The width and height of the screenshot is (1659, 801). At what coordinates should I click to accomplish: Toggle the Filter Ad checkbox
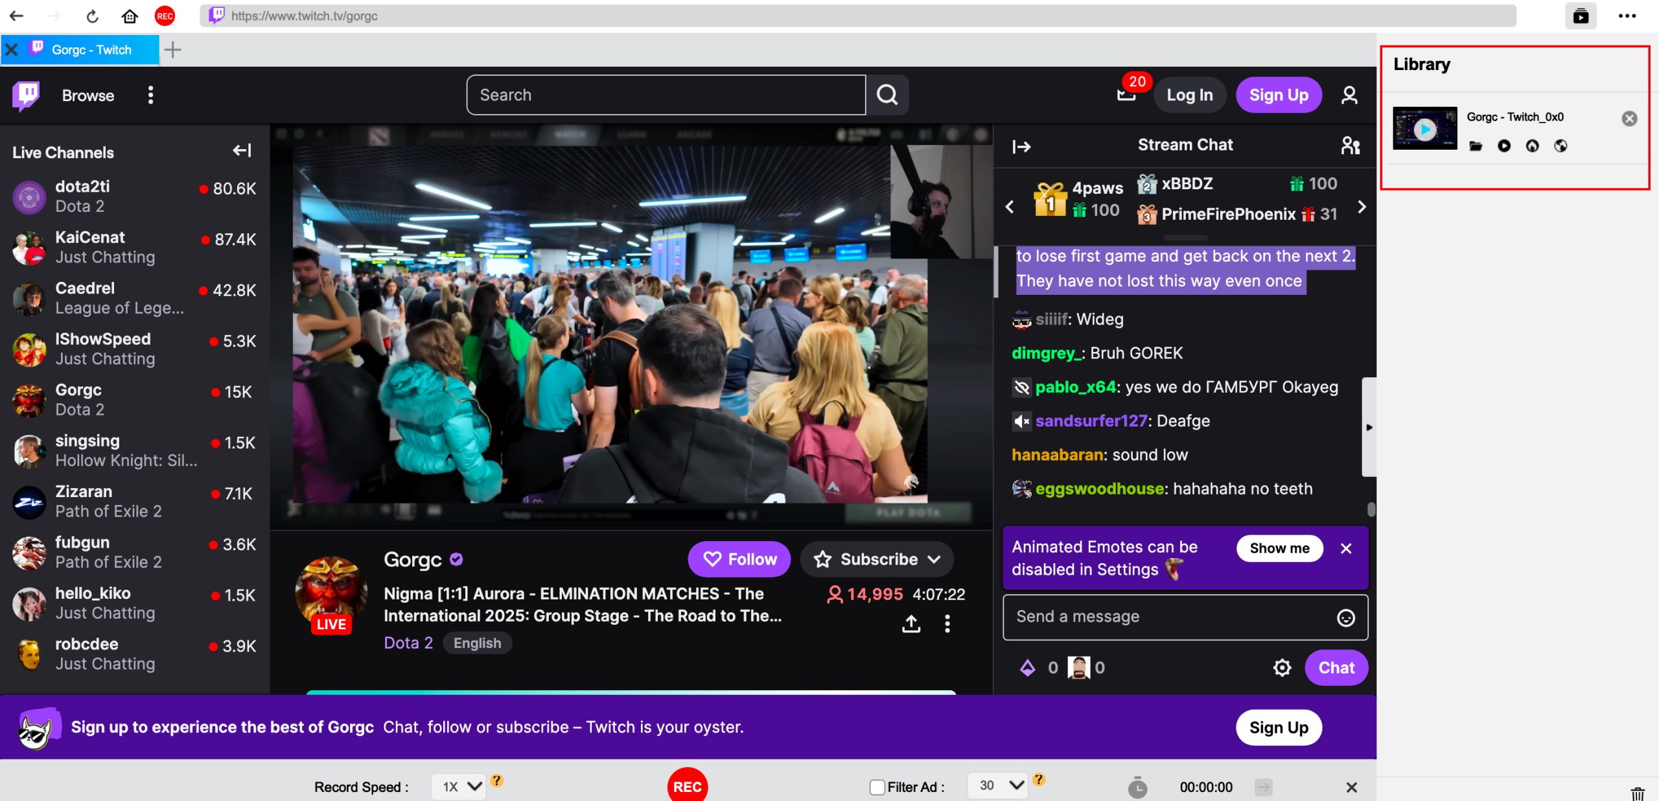[877, 787]
